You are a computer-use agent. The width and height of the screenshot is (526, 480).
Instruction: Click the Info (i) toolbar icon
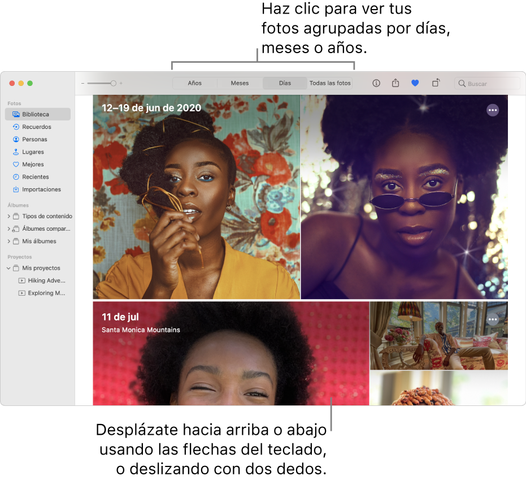(x=376, y=83)
